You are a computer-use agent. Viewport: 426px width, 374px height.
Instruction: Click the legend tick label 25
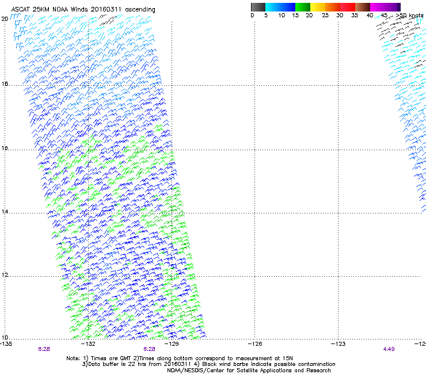pos(325,16)
